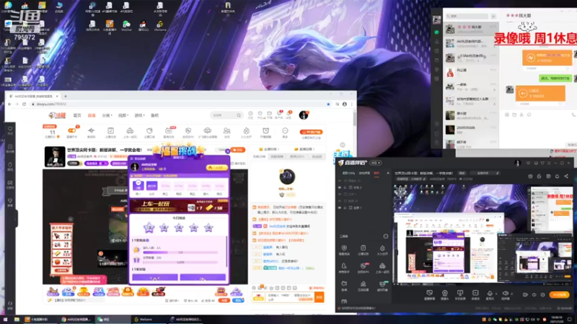Open the microphone dropdown arrow

pos(496,294)
